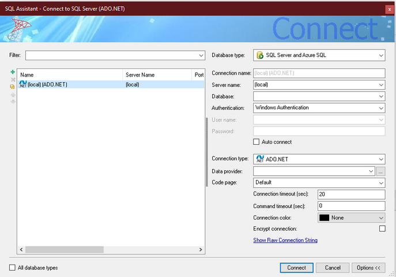Expand the Database dropdown list
396x277 pixels.
(x=381, y=97)
